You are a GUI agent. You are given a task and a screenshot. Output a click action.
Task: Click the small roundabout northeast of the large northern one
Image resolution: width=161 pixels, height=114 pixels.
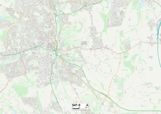pyautogui.click(x=63, y=13)
